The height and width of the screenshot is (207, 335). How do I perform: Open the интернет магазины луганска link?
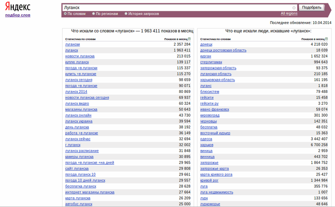(90, 192)
